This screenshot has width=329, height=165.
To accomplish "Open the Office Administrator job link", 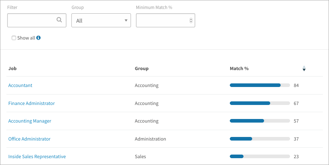I will click(29, 139).
